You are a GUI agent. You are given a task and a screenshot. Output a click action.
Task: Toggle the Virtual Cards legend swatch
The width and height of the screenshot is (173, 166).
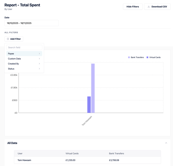147,57
